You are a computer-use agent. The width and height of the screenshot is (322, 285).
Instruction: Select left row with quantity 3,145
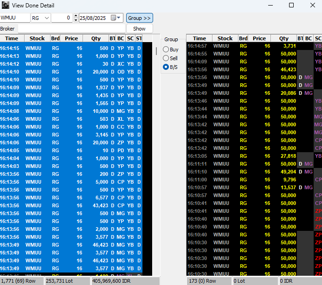click(x=71, y=135)
